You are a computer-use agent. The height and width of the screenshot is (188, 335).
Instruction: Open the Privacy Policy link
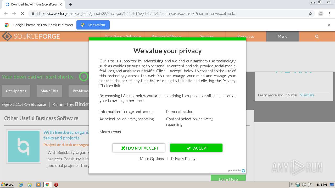point(183,159)
